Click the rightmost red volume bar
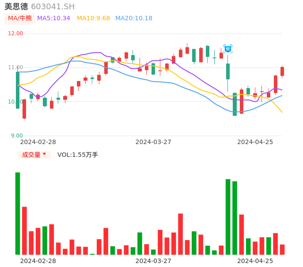Viewport: 303px width, 267px height. 282,249
